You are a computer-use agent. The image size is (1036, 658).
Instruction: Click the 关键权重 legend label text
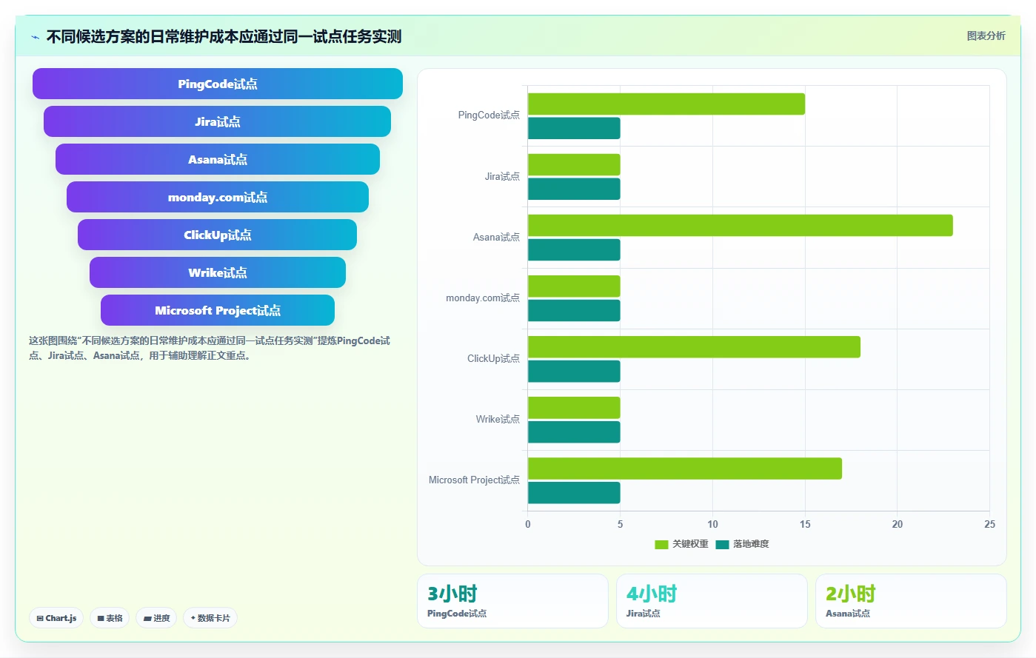pyautogui.click(x=690, y=544)
